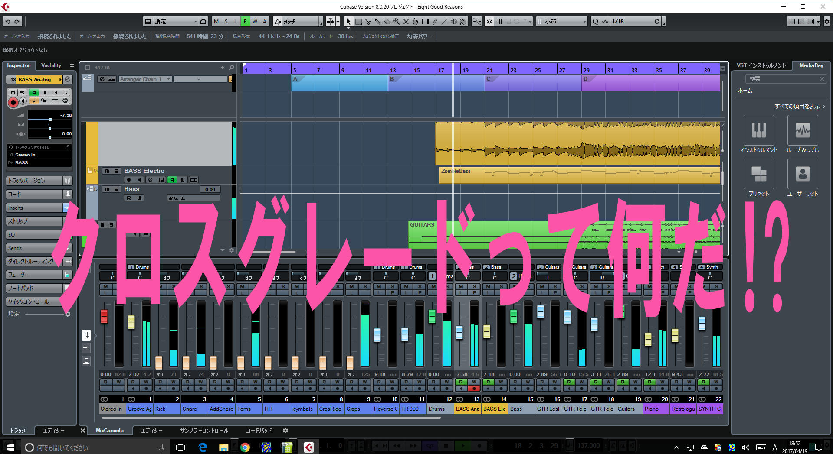Image resolution: width=833 pixels, height=454 pixels.
Task: Select the Range Selection tool
Action: pos(358,21)
